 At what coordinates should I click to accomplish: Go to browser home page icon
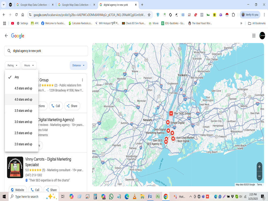[23, 15]
